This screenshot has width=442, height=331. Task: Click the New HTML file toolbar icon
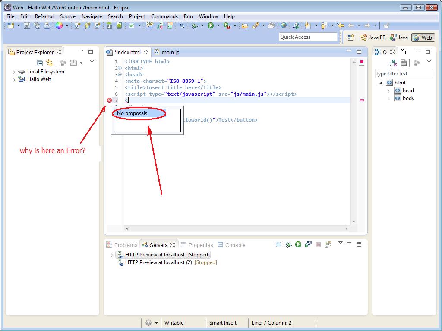point(77,25)
